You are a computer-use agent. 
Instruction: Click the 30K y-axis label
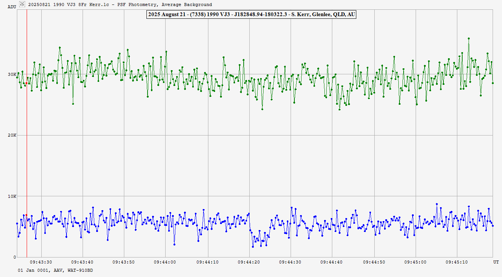12,74
